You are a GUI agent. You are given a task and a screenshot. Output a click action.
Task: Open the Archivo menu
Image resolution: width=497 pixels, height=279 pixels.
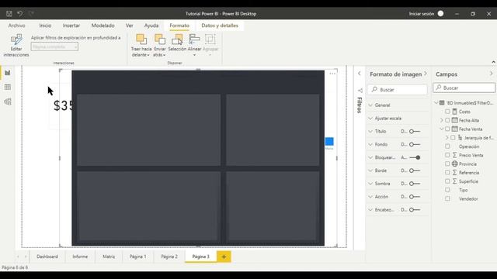pyautogui.click(x=16, y=26)
